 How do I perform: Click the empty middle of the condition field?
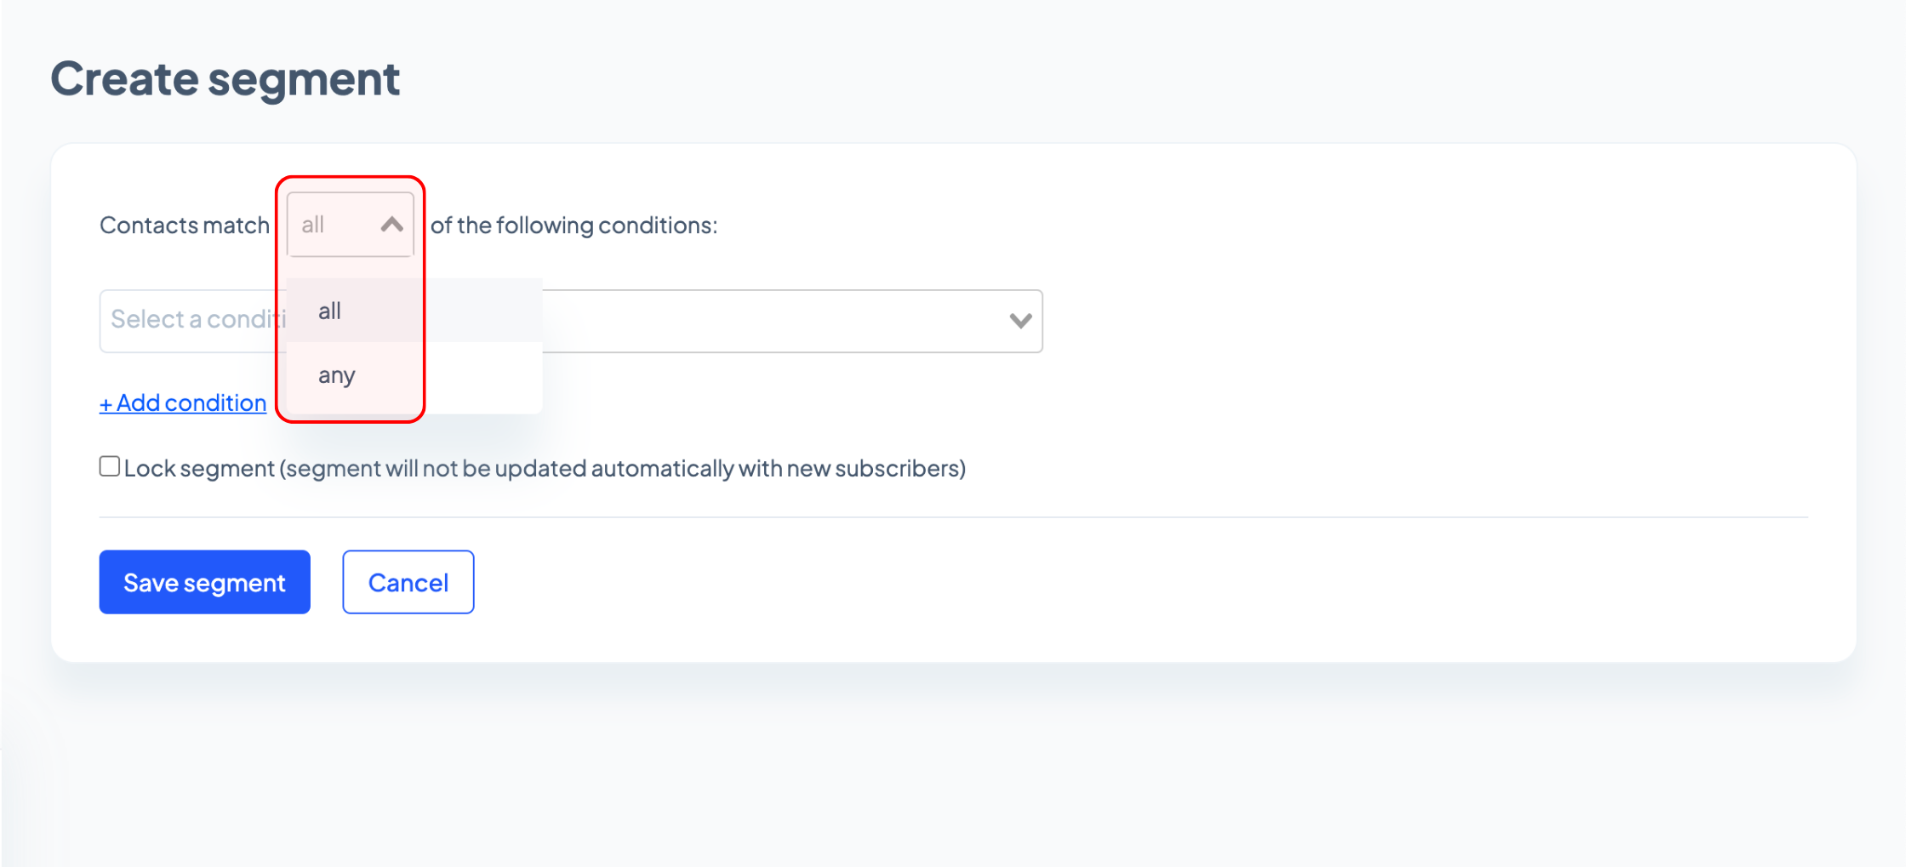tap(766, 321)
